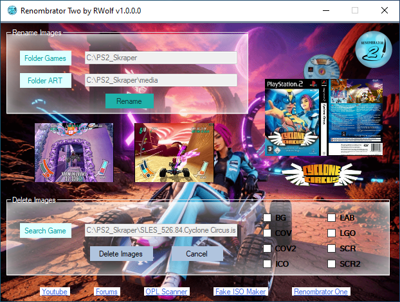This screenshot has width=400, height=302.
Task: Click the Delete Images button
Action: tap(121, 254)
